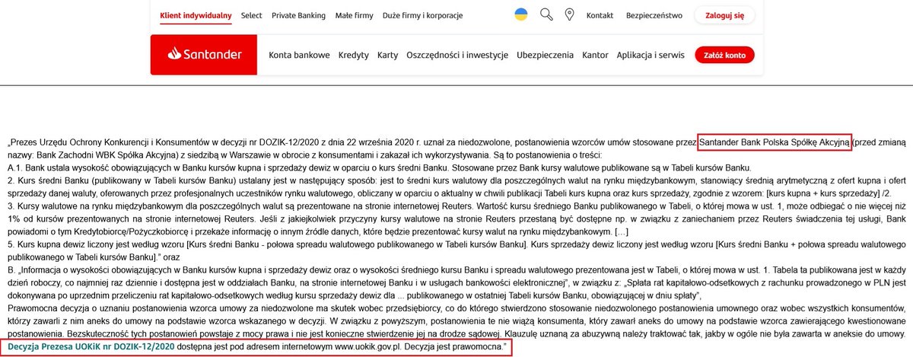The image size is (913, 357).
Task: Open Aplikacja i serwis menu
Action: pos(651,55)
